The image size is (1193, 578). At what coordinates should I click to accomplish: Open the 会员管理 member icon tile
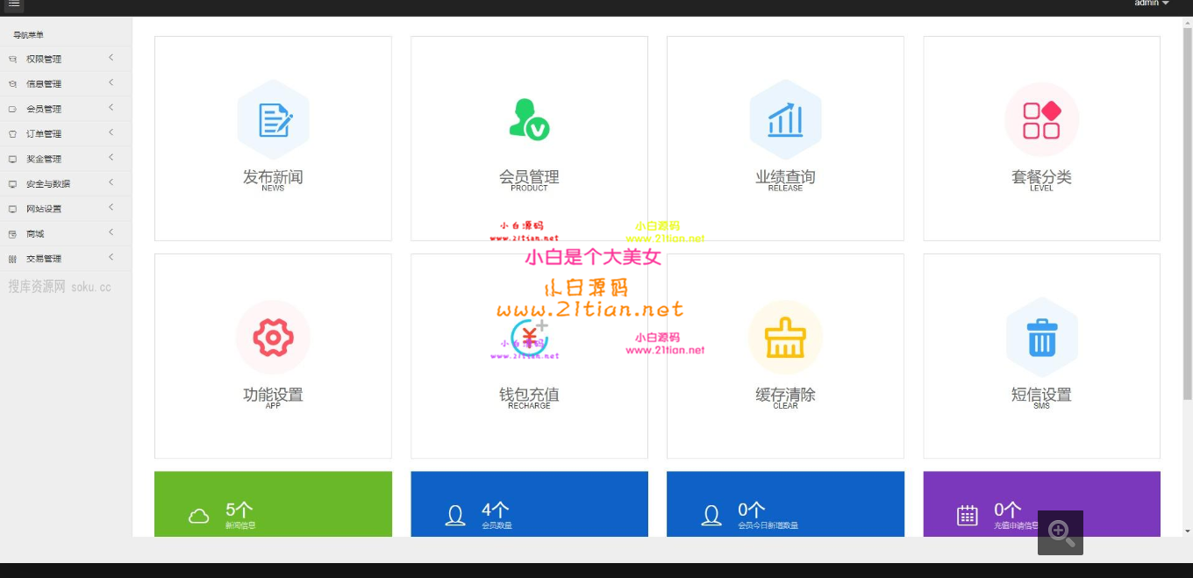529,120
